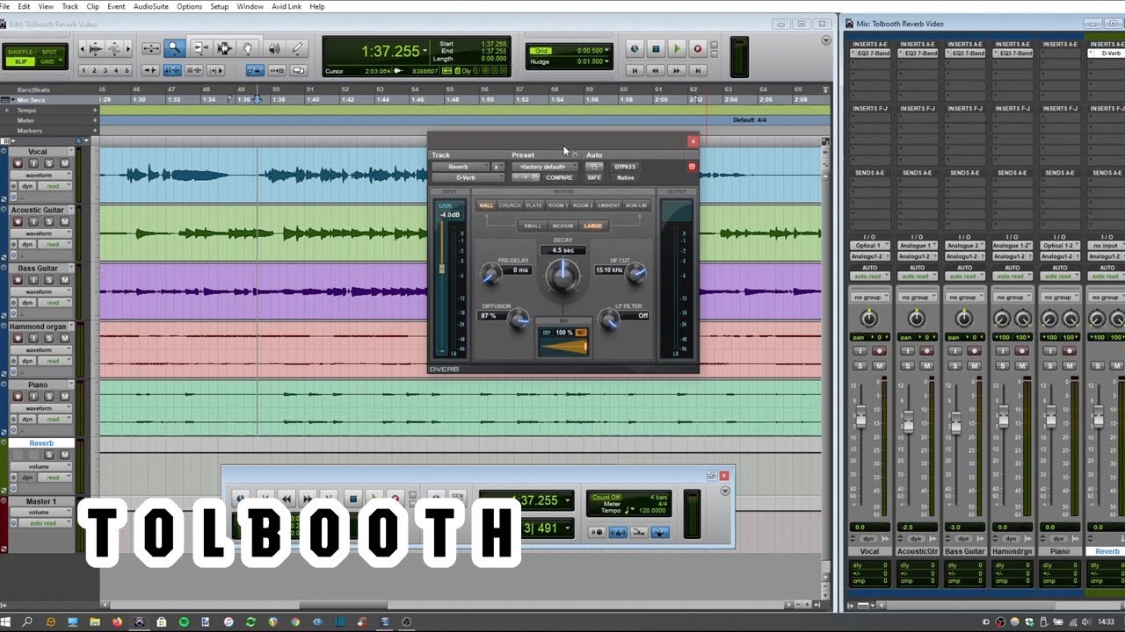The height and width of the screenshot is (632, 1125).
Task: Open Vocal automation mode selector showing read
Action: [53, 186]
